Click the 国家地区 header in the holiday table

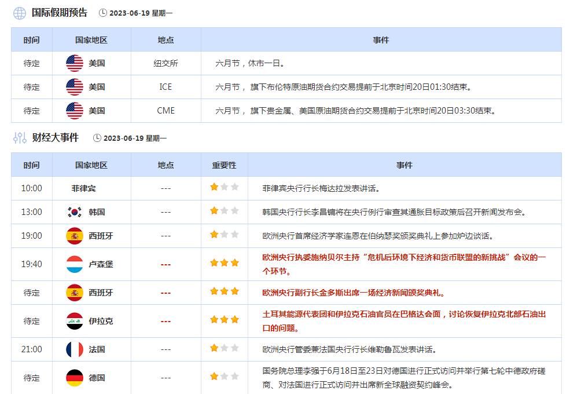pyautogui.click(x=91, y=40)
